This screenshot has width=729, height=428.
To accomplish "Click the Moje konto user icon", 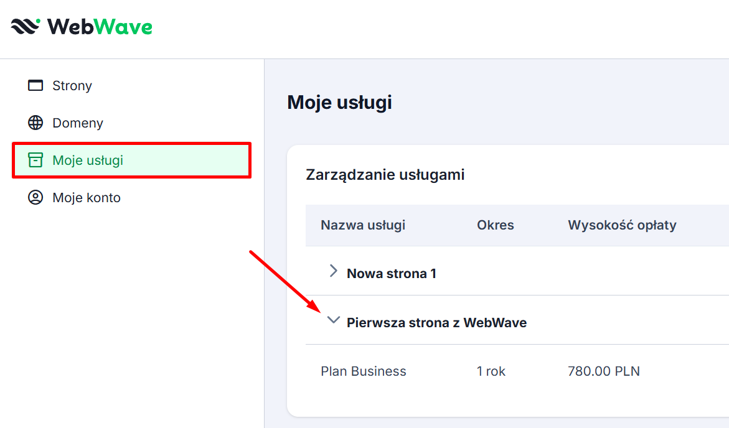I will 35,197.
